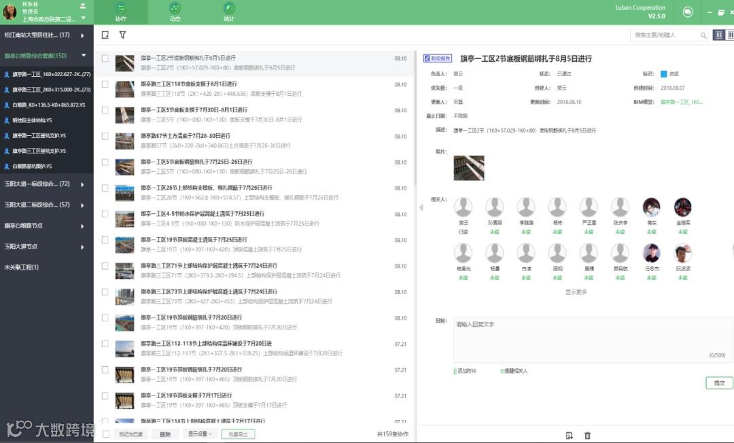The width and height of the screenshot is (734, 443).
Task: Open the 显示设置 dropdown
Action: (x=200, y=434)
